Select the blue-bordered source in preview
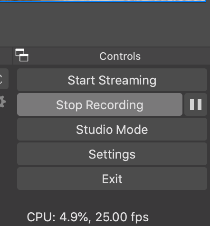Viewport: 210px width, 226px height. click(103, 0)
